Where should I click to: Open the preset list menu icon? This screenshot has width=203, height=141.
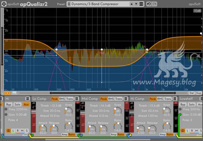point(141,4)
